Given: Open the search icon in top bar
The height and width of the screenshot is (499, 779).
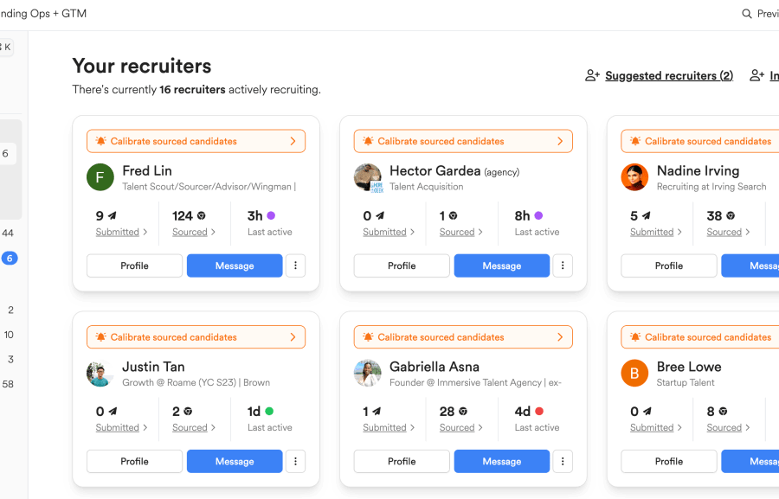Looking at the screenshot, I should coord(747,14).
